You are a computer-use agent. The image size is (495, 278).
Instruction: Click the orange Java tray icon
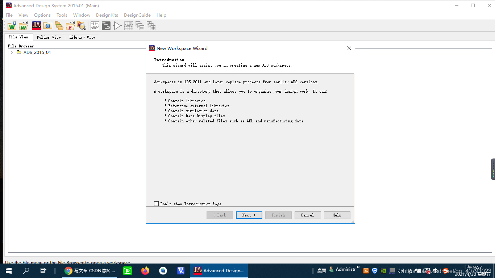pos(366,271)
